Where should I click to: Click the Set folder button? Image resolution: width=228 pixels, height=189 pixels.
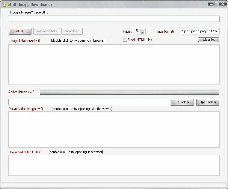pos(182,102)
